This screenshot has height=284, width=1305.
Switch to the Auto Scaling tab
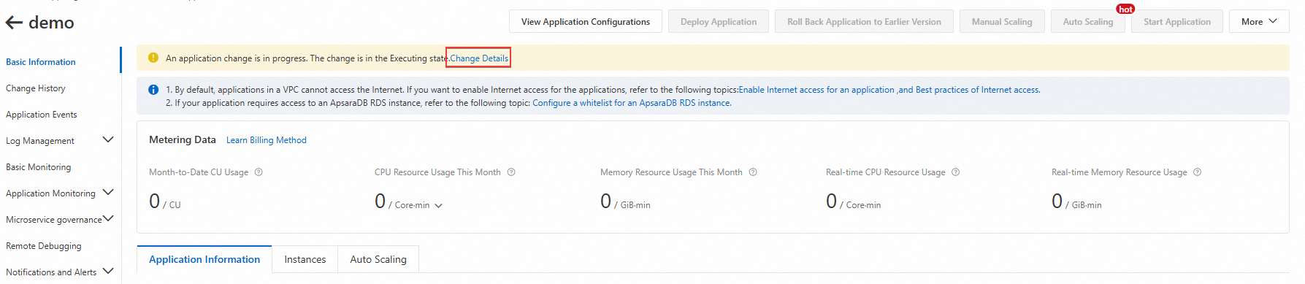[378, 259]
